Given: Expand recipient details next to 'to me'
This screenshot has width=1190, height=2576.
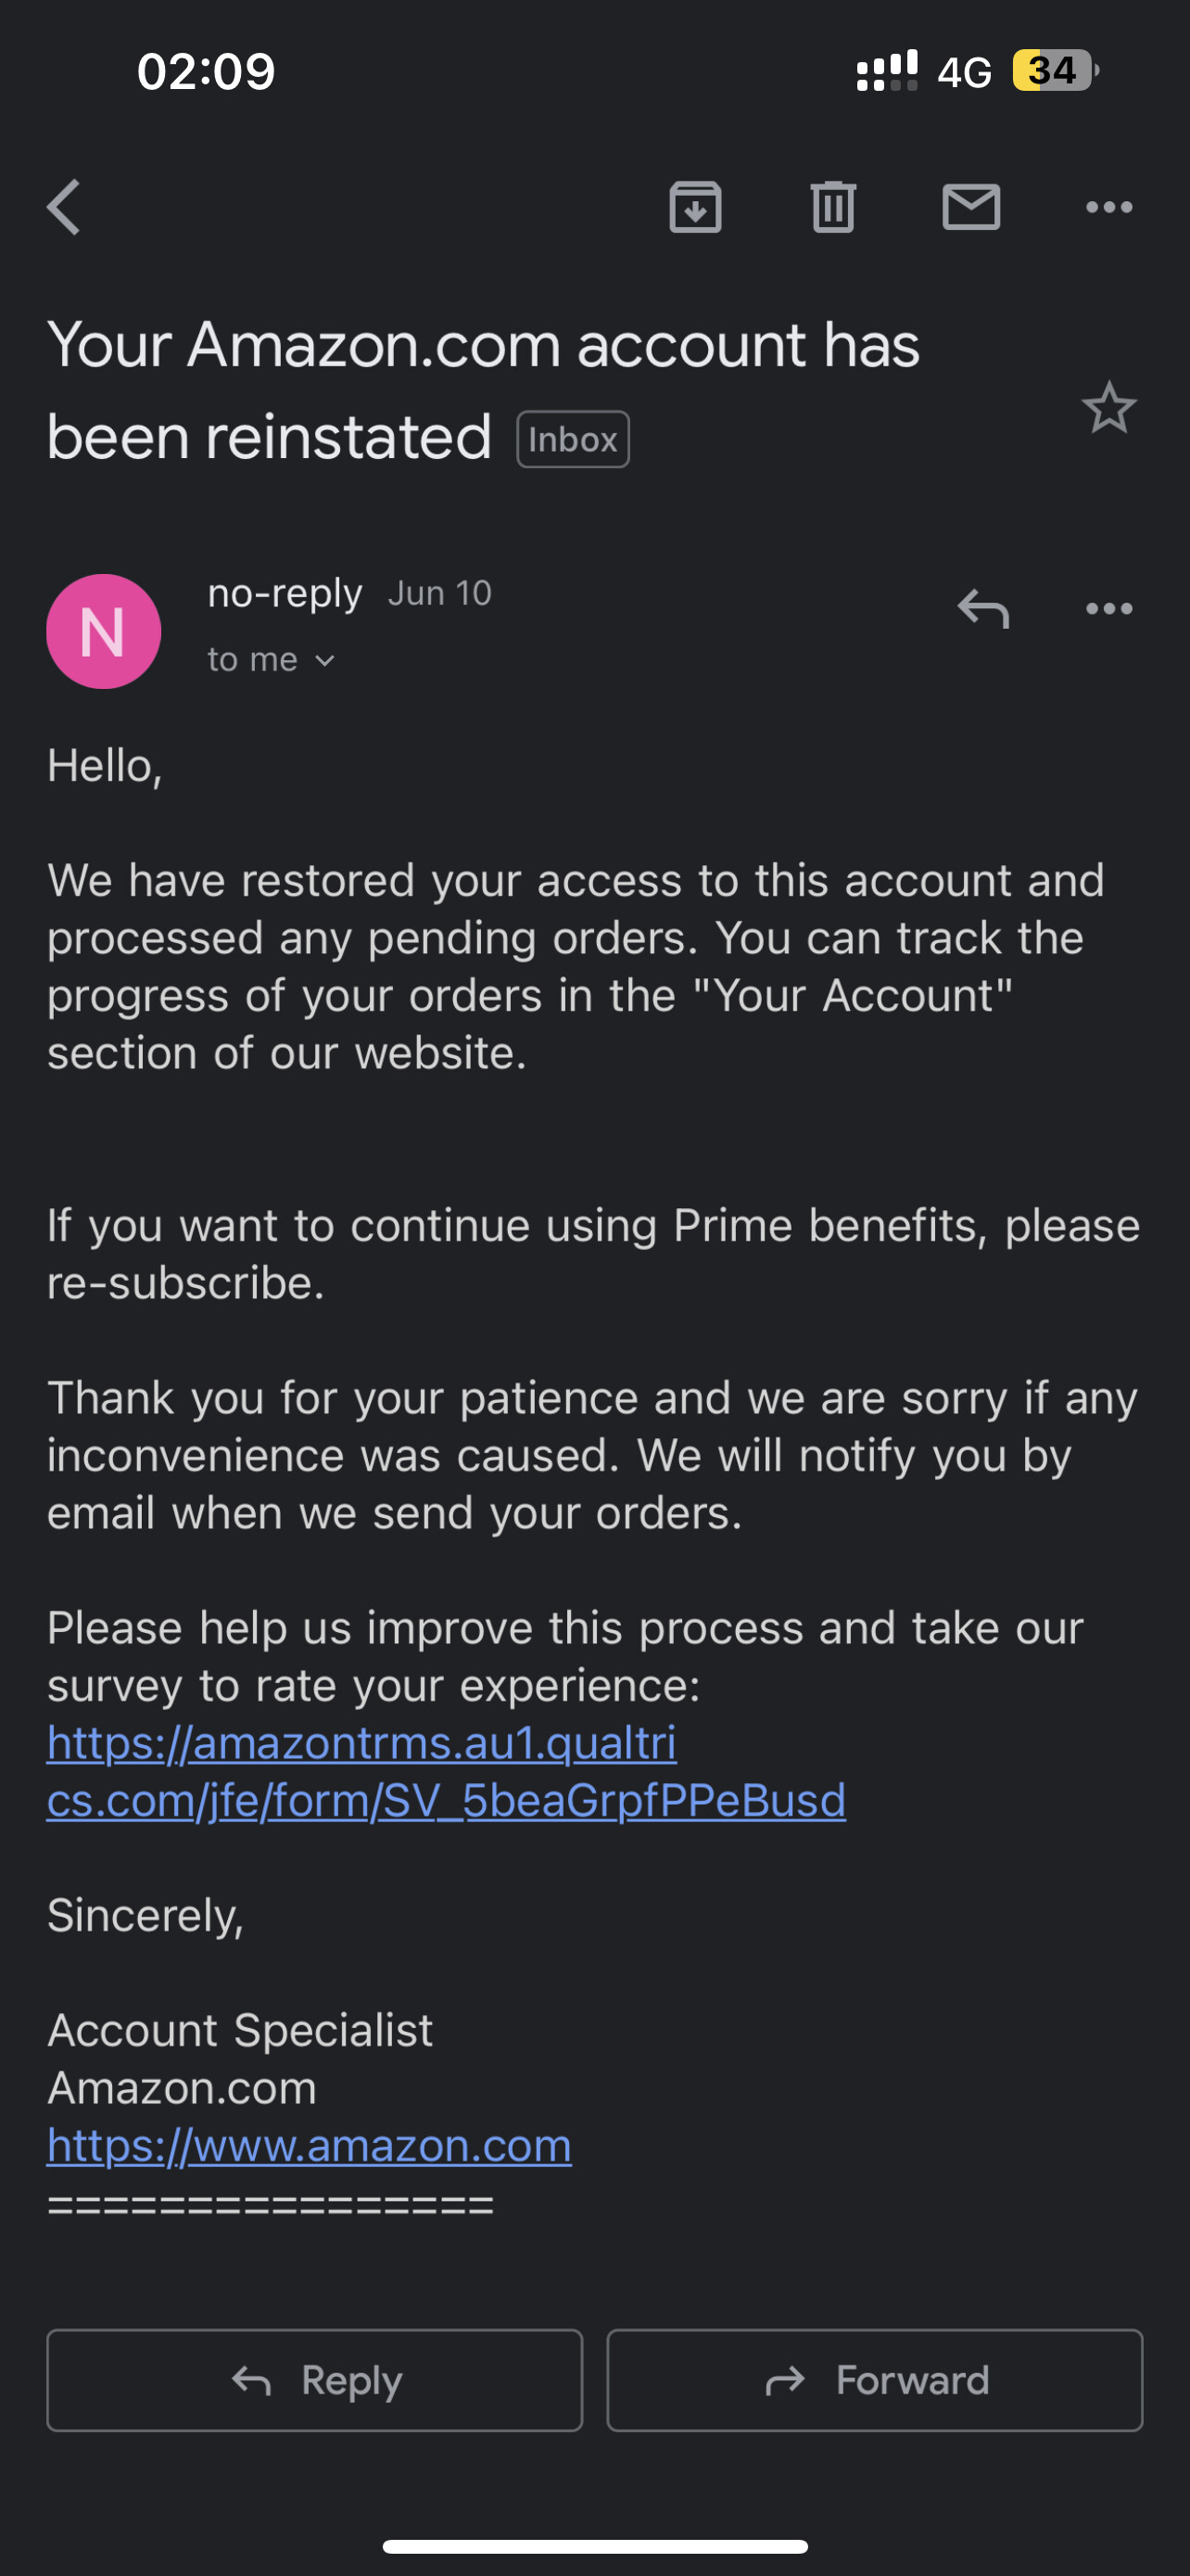Looking at the screenshot, I should pos(324,660).
